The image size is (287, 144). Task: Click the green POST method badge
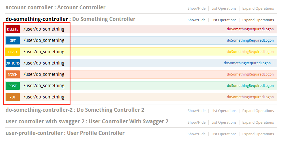tap(13, 86)
